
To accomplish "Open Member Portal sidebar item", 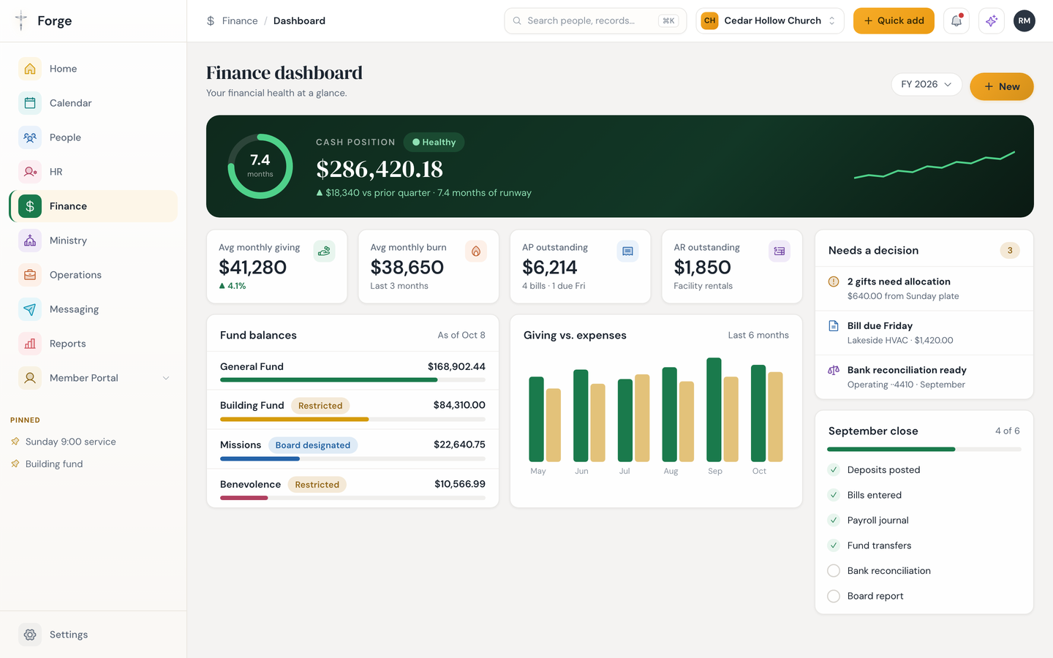I will point(94,378).
